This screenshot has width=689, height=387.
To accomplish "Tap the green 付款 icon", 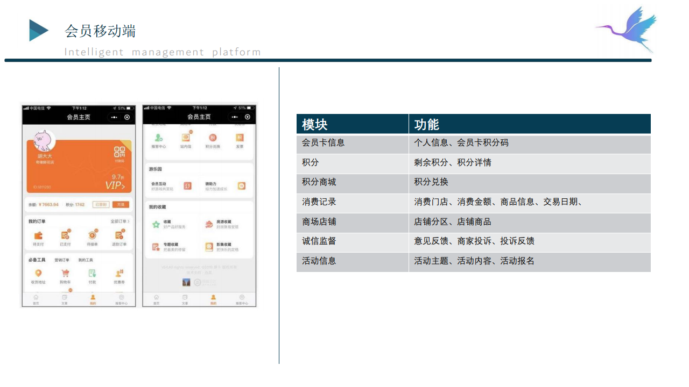I will [x=92, y=274].
